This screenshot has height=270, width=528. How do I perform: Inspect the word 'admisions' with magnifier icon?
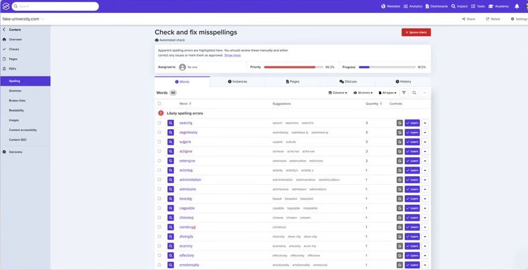tap(171, 189)
